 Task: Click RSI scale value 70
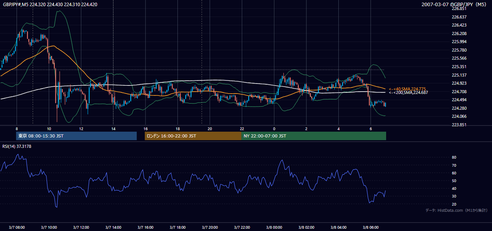tap(454, 165)
